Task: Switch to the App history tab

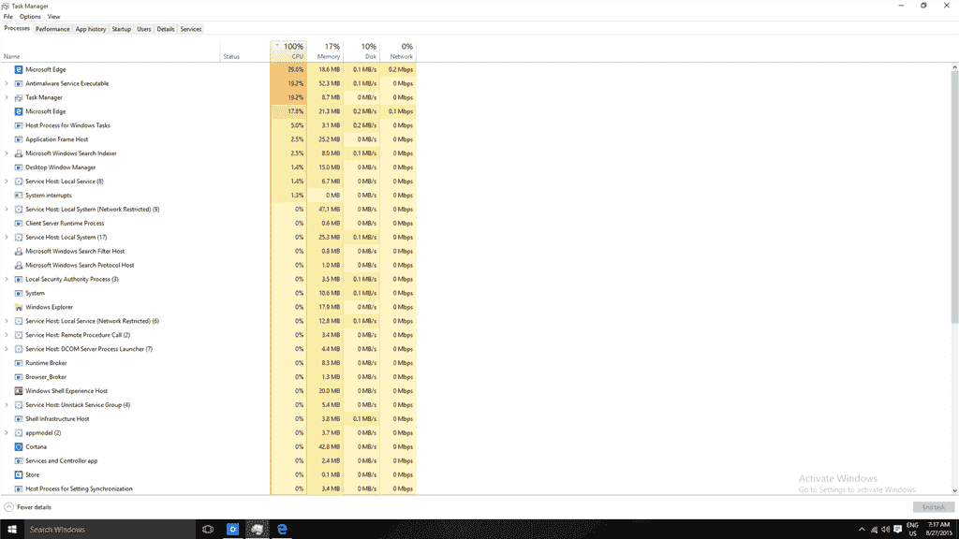Action: click(91, 29)
